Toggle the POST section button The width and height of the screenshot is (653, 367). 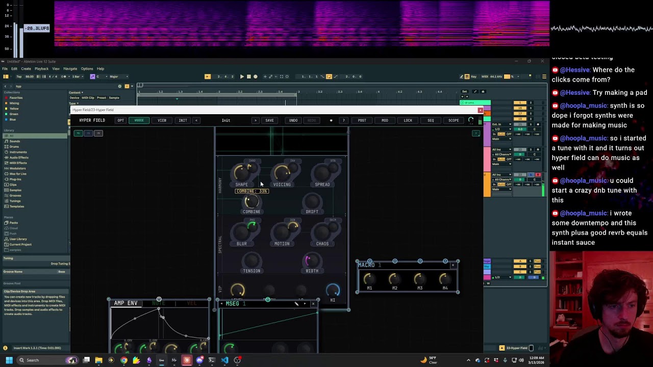click(362, 120)
